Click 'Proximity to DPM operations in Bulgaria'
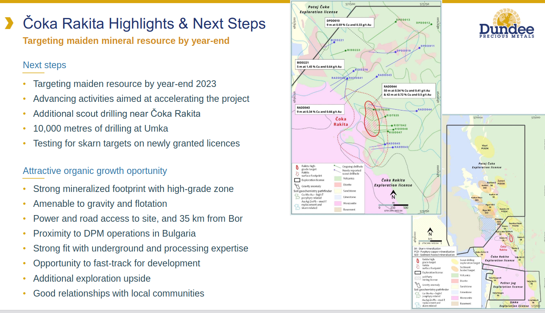This screenshot has width=545, height=313. tap(115, 233)
